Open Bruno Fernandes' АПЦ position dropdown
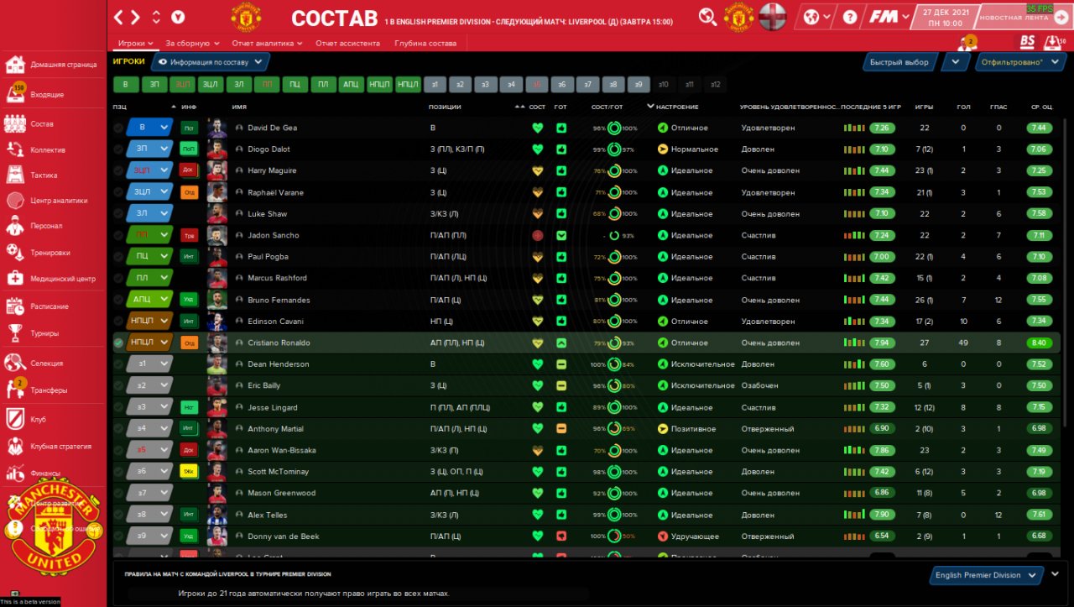 tap(149, 300)
